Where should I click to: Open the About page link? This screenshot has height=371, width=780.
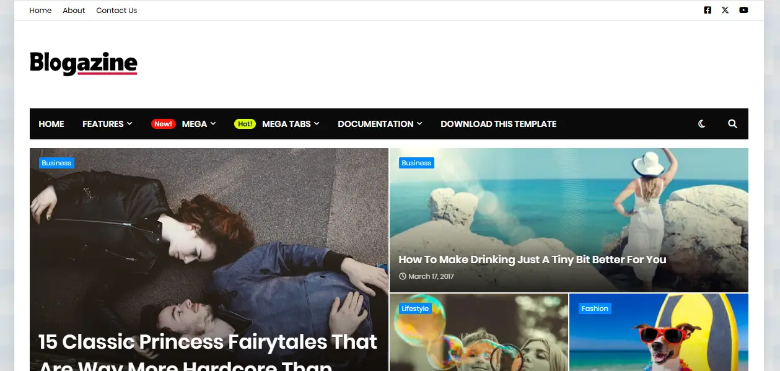[74, 11]
